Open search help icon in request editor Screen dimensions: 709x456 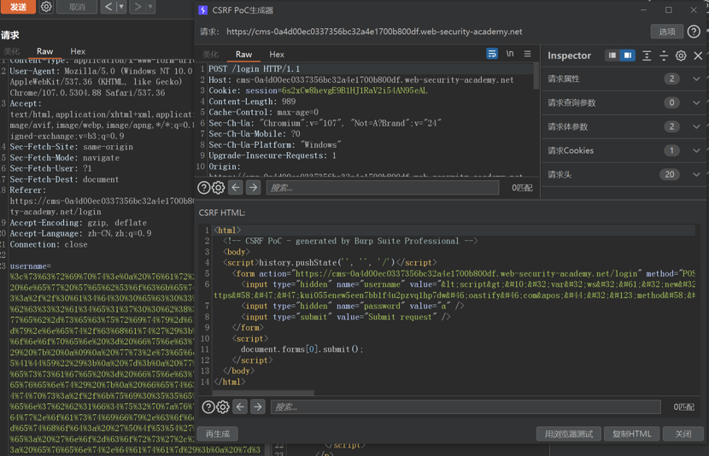point(204,188)
